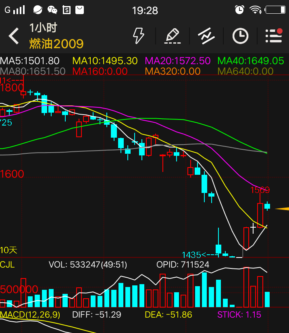The height and width of the screenshot is (333, 289).
Task: Tap the boxed S notification icon
Action: pos(67,10)
